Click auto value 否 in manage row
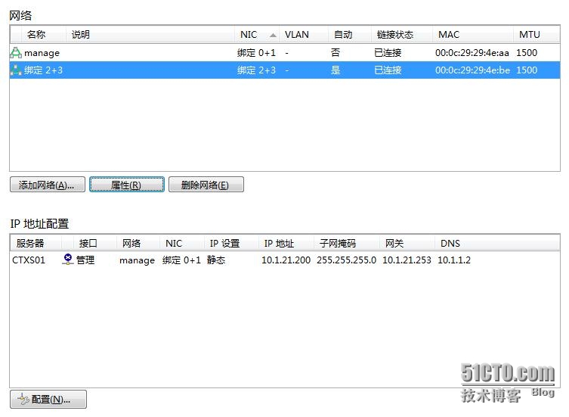This screenshot has height=417, width=569. tap(336, 53)
